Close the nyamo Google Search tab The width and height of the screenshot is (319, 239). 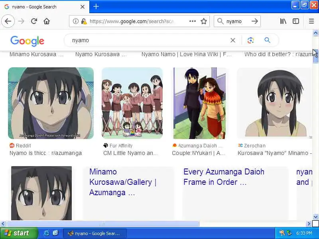point(83,7)
